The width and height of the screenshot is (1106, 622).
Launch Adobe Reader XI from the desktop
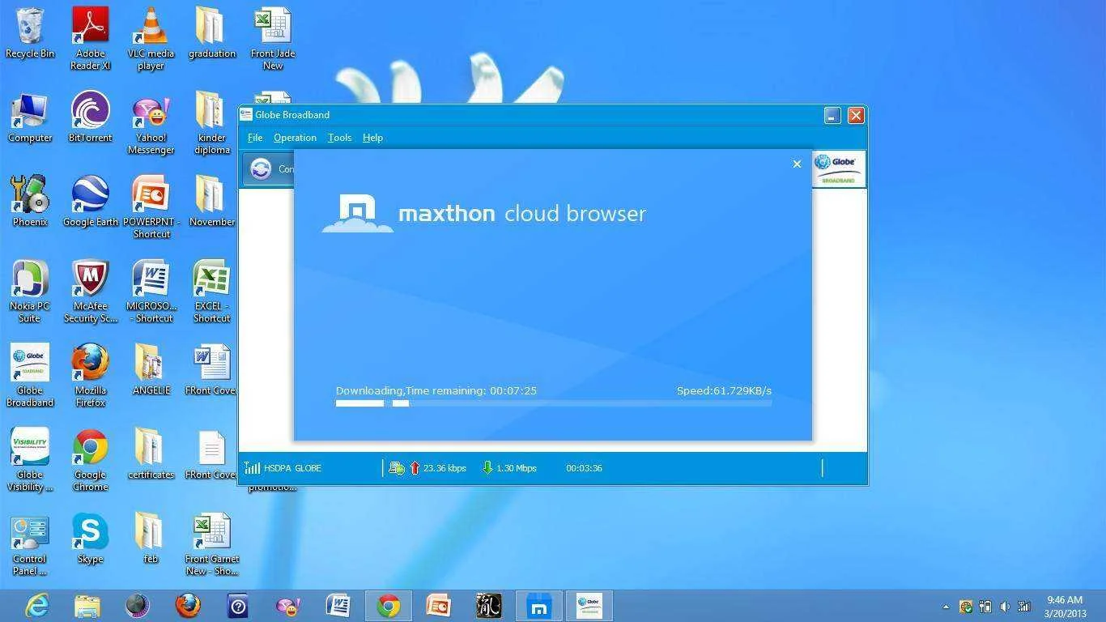[91, 39]
